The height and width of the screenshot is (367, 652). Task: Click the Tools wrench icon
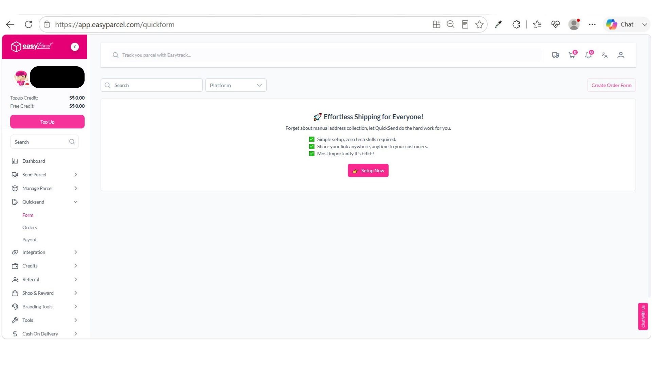pyautogui.click(x=15, y=320)
